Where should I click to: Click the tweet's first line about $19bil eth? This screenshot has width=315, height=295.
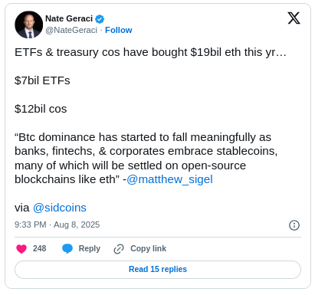pyautogui.click(x=150, y=52)
